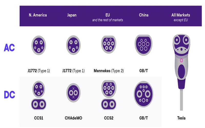Click the Tesla text label
205x128 pixels.
point(181,118)
